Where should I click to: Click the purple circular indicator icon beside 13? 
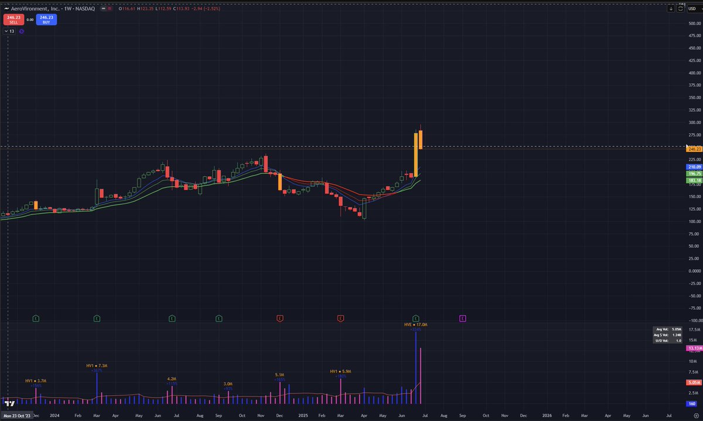[x=22, y=31]
